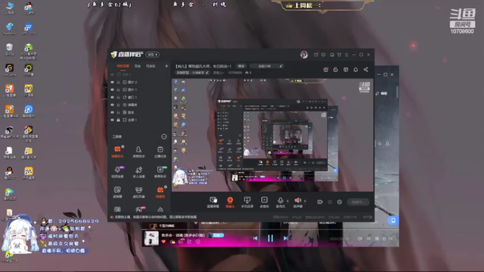Open the 虚拟形象 tool
The image size is (484, 272).
139,192
